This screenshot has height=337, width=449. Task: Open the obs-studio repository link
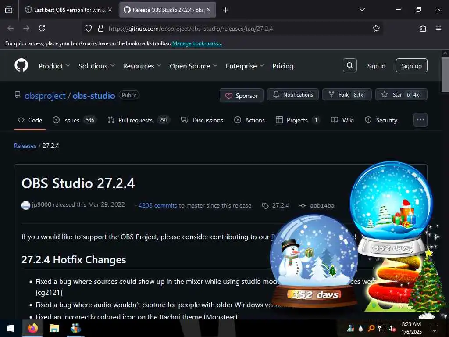click(x=94, y=95)
